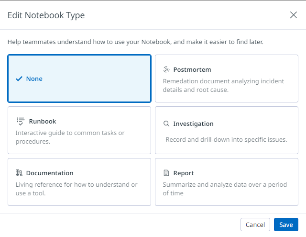Click the Documentation description text
Viewport: 306px width, 237px height.
point(76,189)
